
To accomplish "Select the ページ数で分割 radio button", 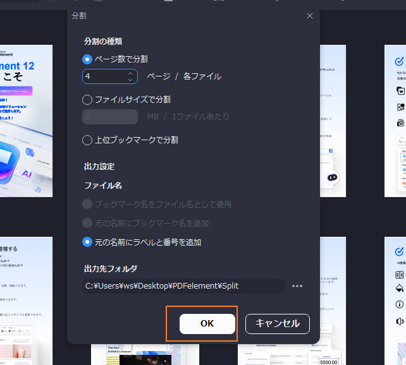I will tap(87, 59).
